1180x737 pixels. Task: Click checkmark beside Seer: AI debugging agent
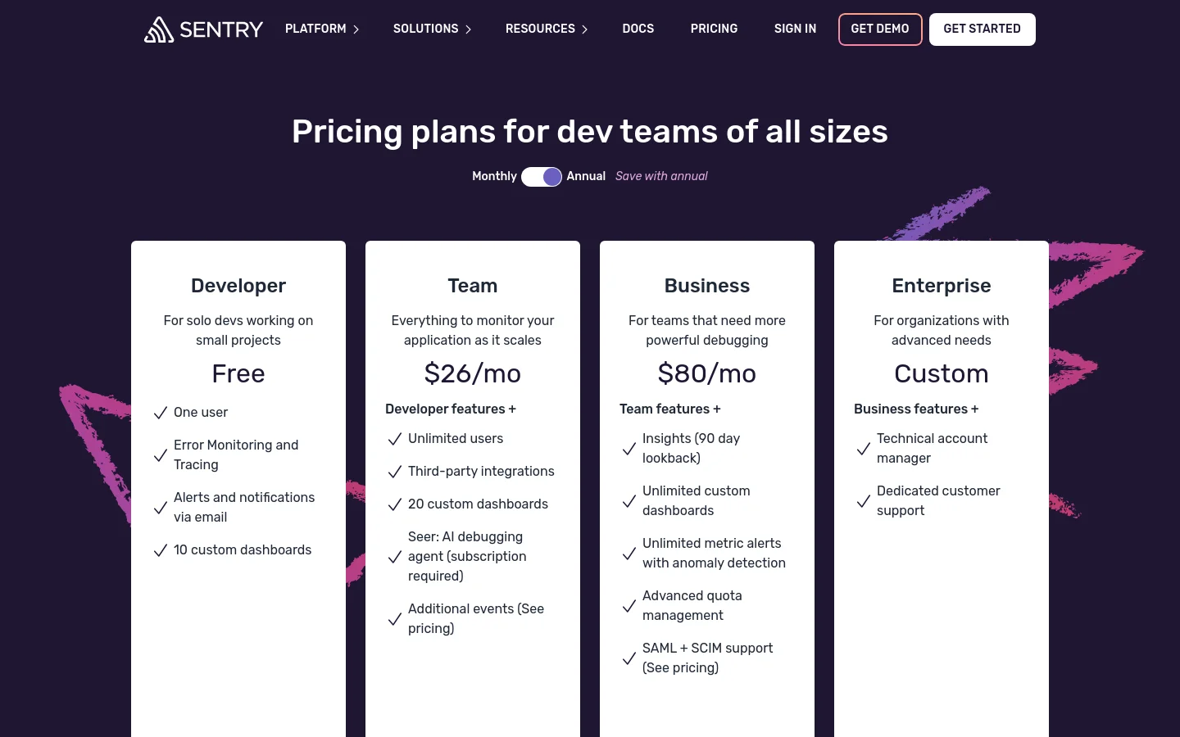point(395,557)
